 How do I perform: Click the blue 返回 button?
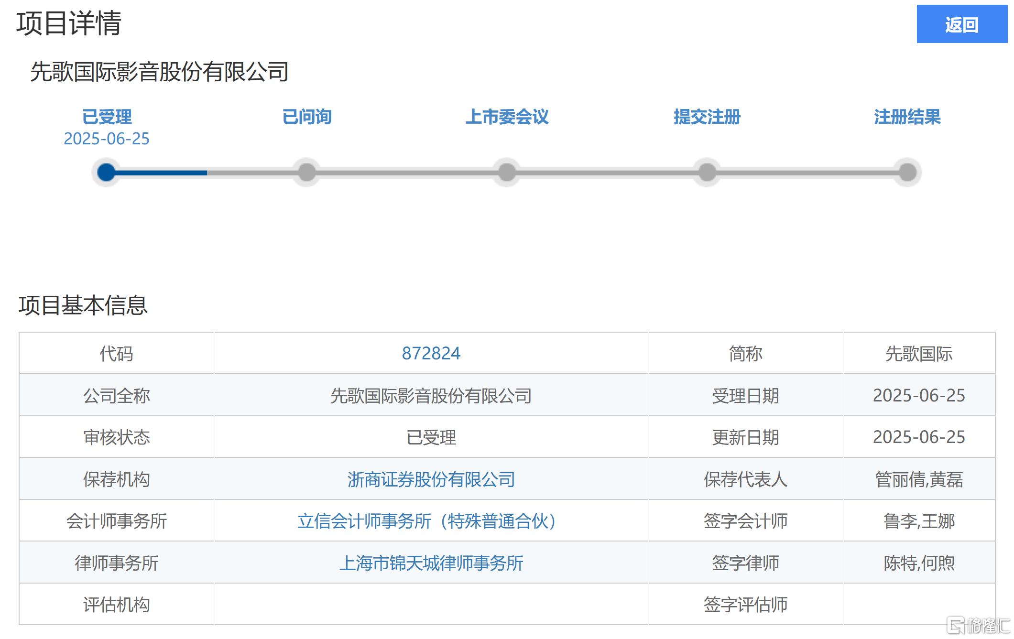(x=961, y=24)
